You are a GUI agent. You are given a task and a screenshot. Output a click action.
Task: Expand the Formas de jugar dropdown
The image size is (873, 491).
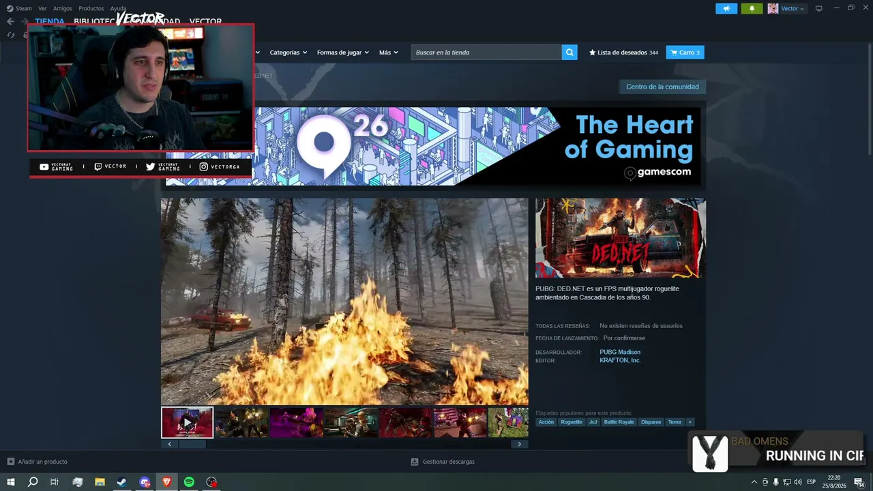coord(342,53)
